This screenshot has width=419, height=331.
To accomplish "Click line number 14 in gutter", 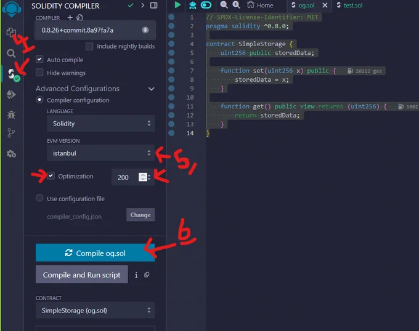I will pos(190,133).
